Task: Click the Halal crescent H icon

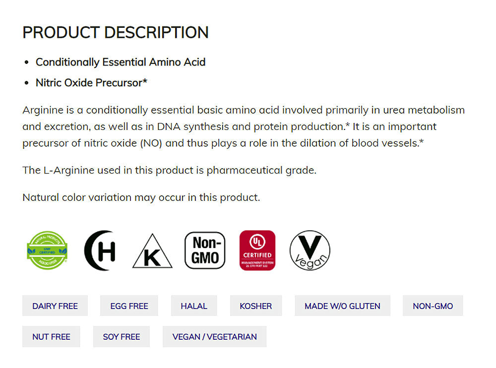Action: pos(100,250)
